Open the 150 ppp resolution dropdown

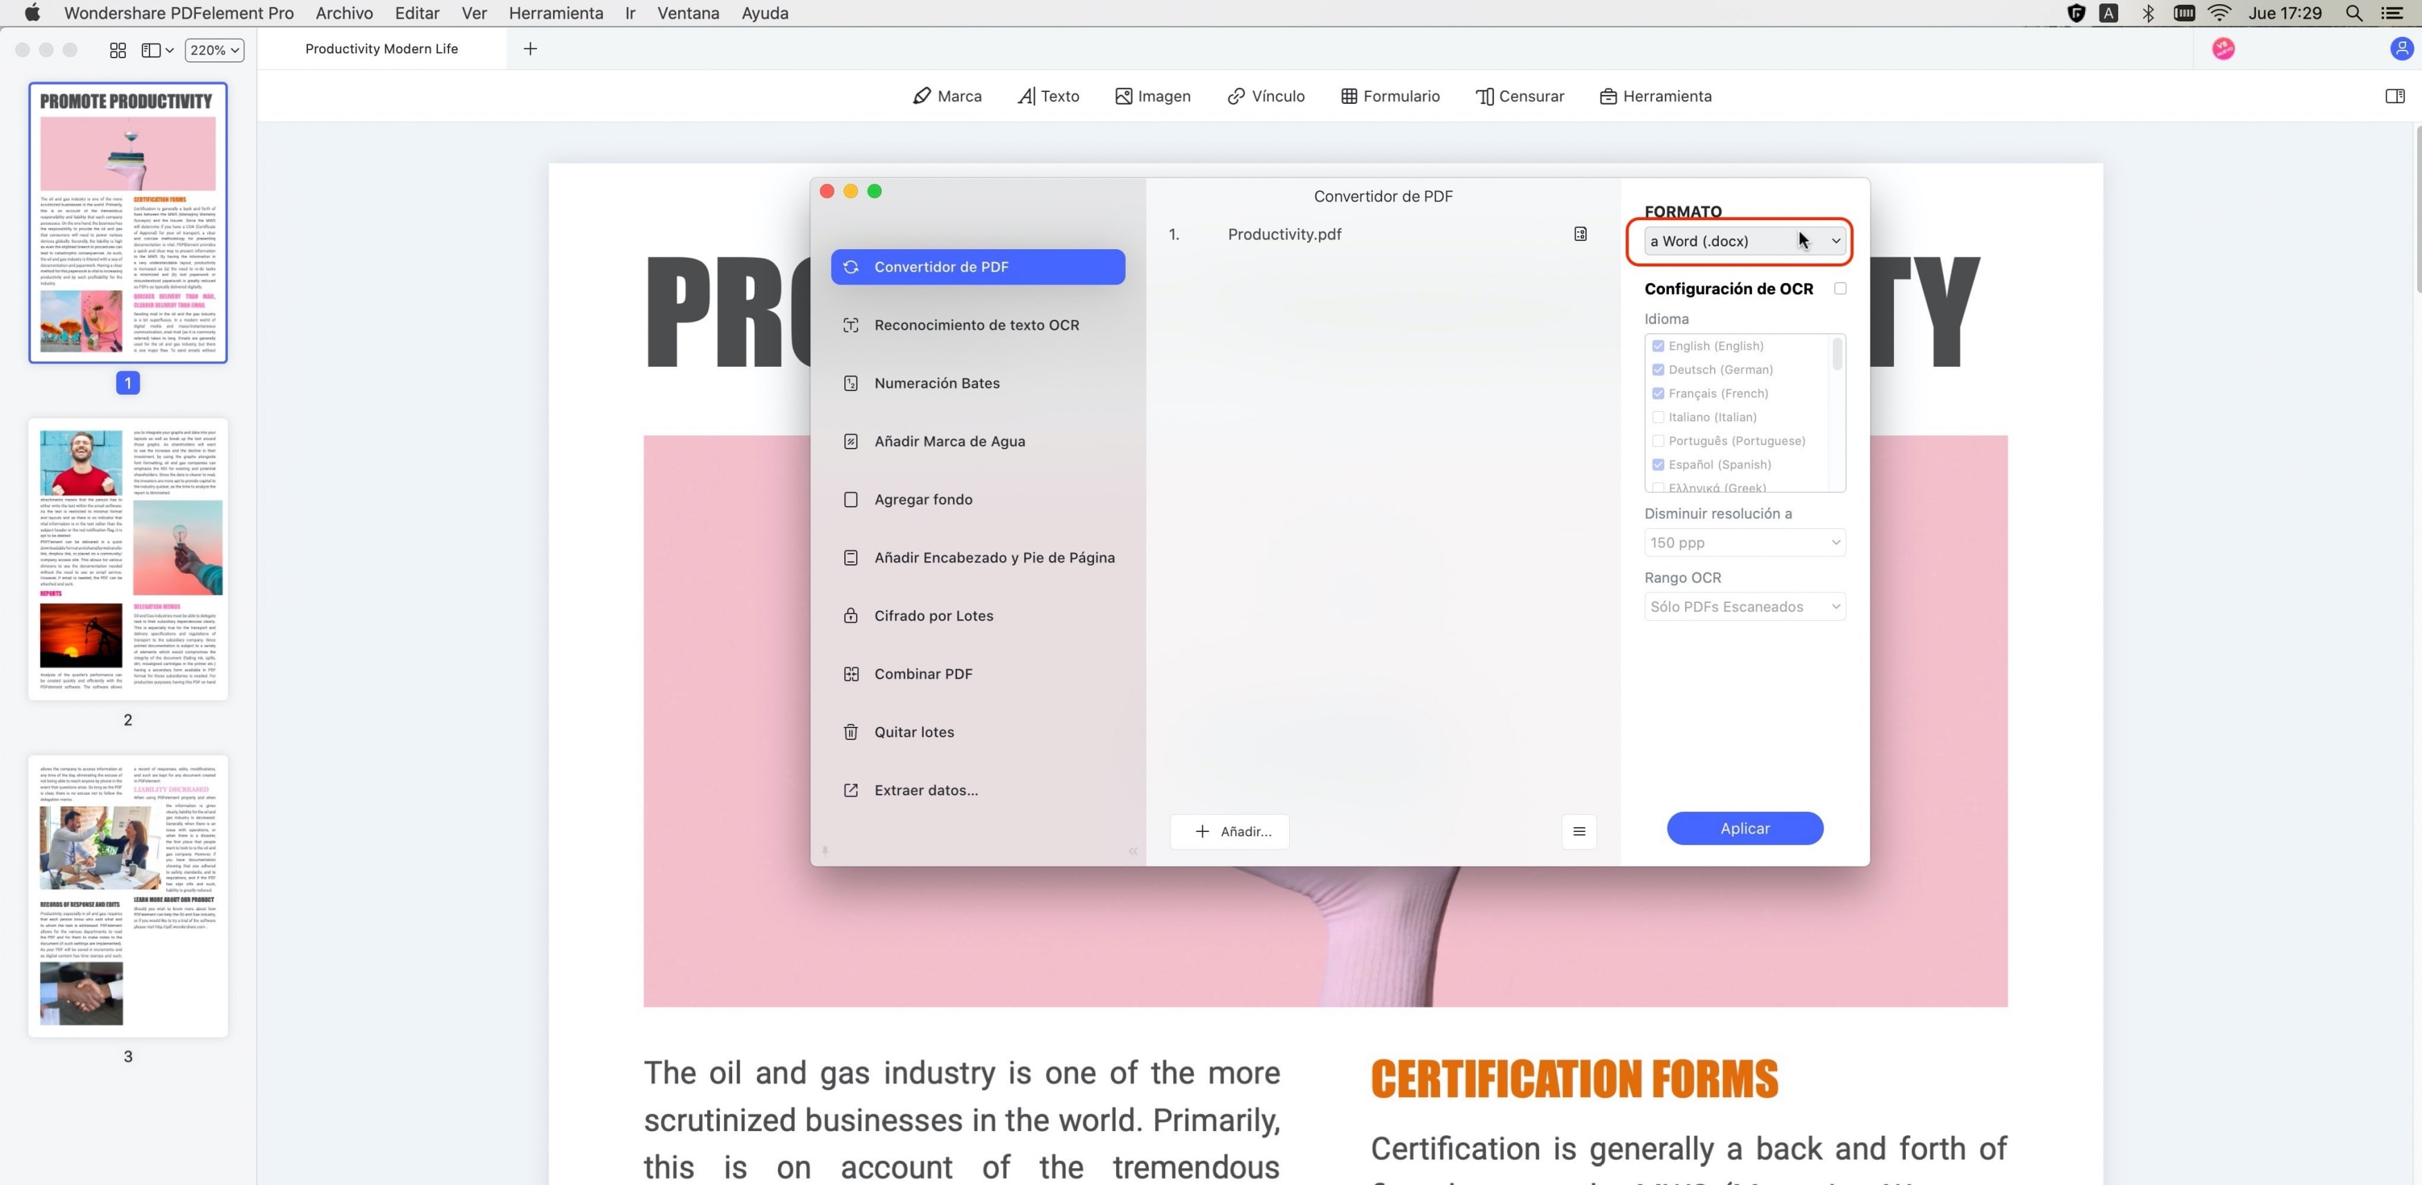[x=1744, y=543]
